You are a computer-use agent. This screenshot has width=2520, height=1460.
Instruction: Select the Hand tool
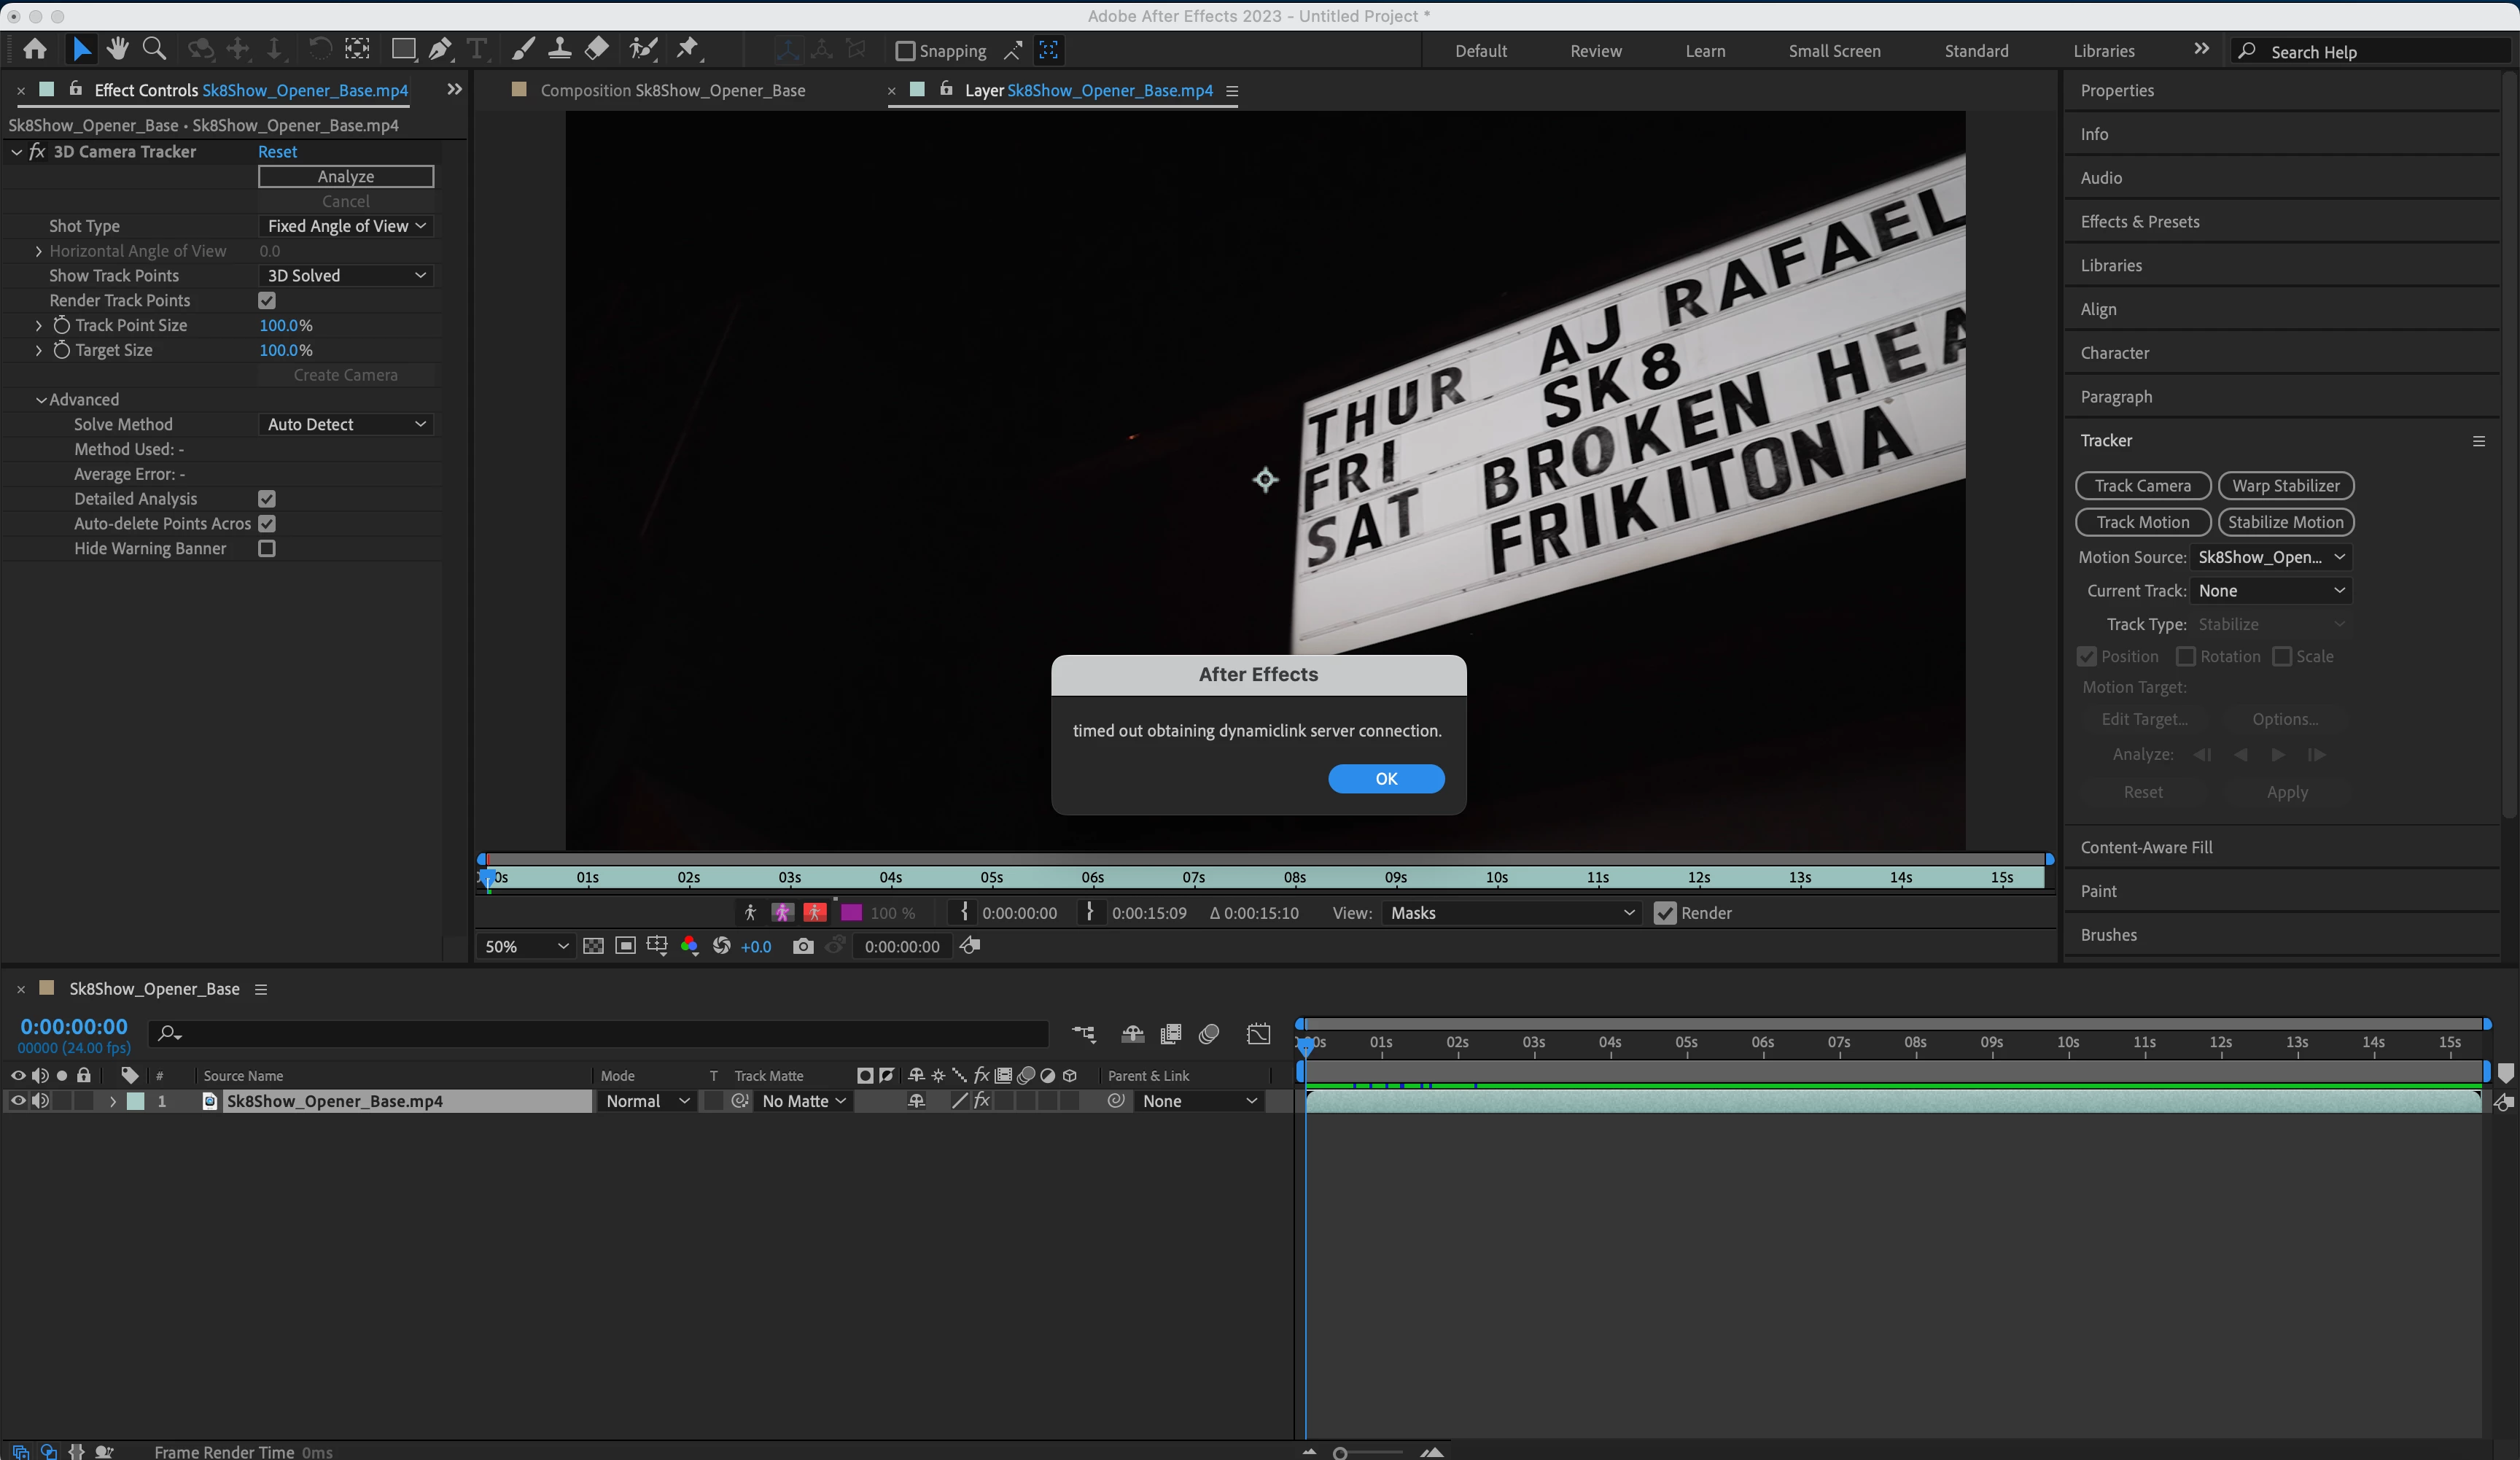(118, 49)
